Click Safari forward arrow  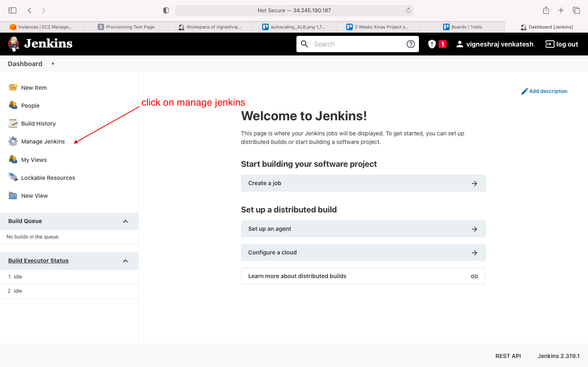(44, 10)
